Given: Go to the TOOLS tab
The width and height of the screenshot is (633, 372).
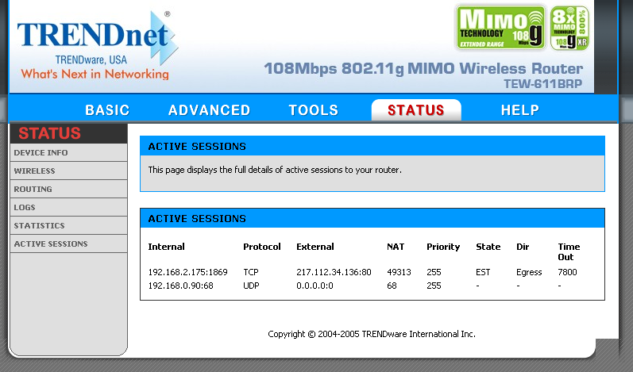Looking at the screenshot, I should (x=313, y=110).
